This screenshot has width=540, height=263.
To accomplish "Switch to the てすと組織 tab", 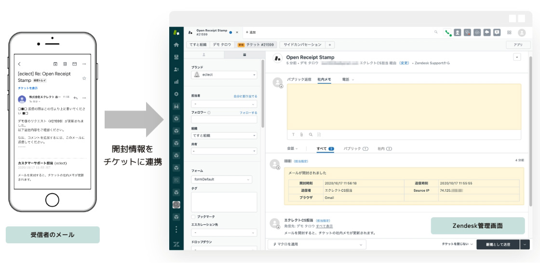I will [198, 45].
